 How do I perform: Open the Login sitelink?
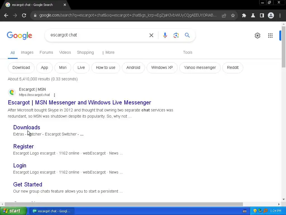[20, 165]
